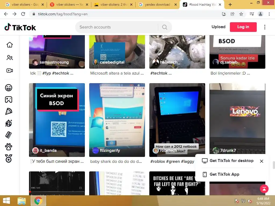The width and height of the screenshot is (275, 206).
Task: Click the scroll-to-top red button
Action: 264,189
